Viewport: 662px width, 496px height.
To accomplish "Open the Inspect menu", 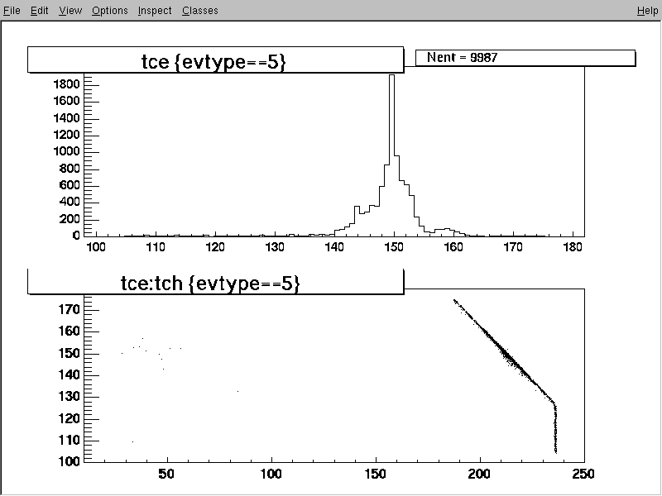I will 155,11.
